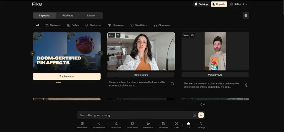Image resolution: width=284 pixels, height=132 pixels.
Task: Click the Turbo badge on the woman's video
Action: (111, 35)
